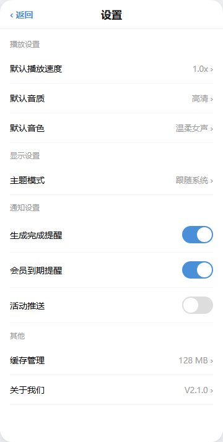223x442 pixels.
Task: Click the chevron next to 1.0x
Action: tap(212, 69)
